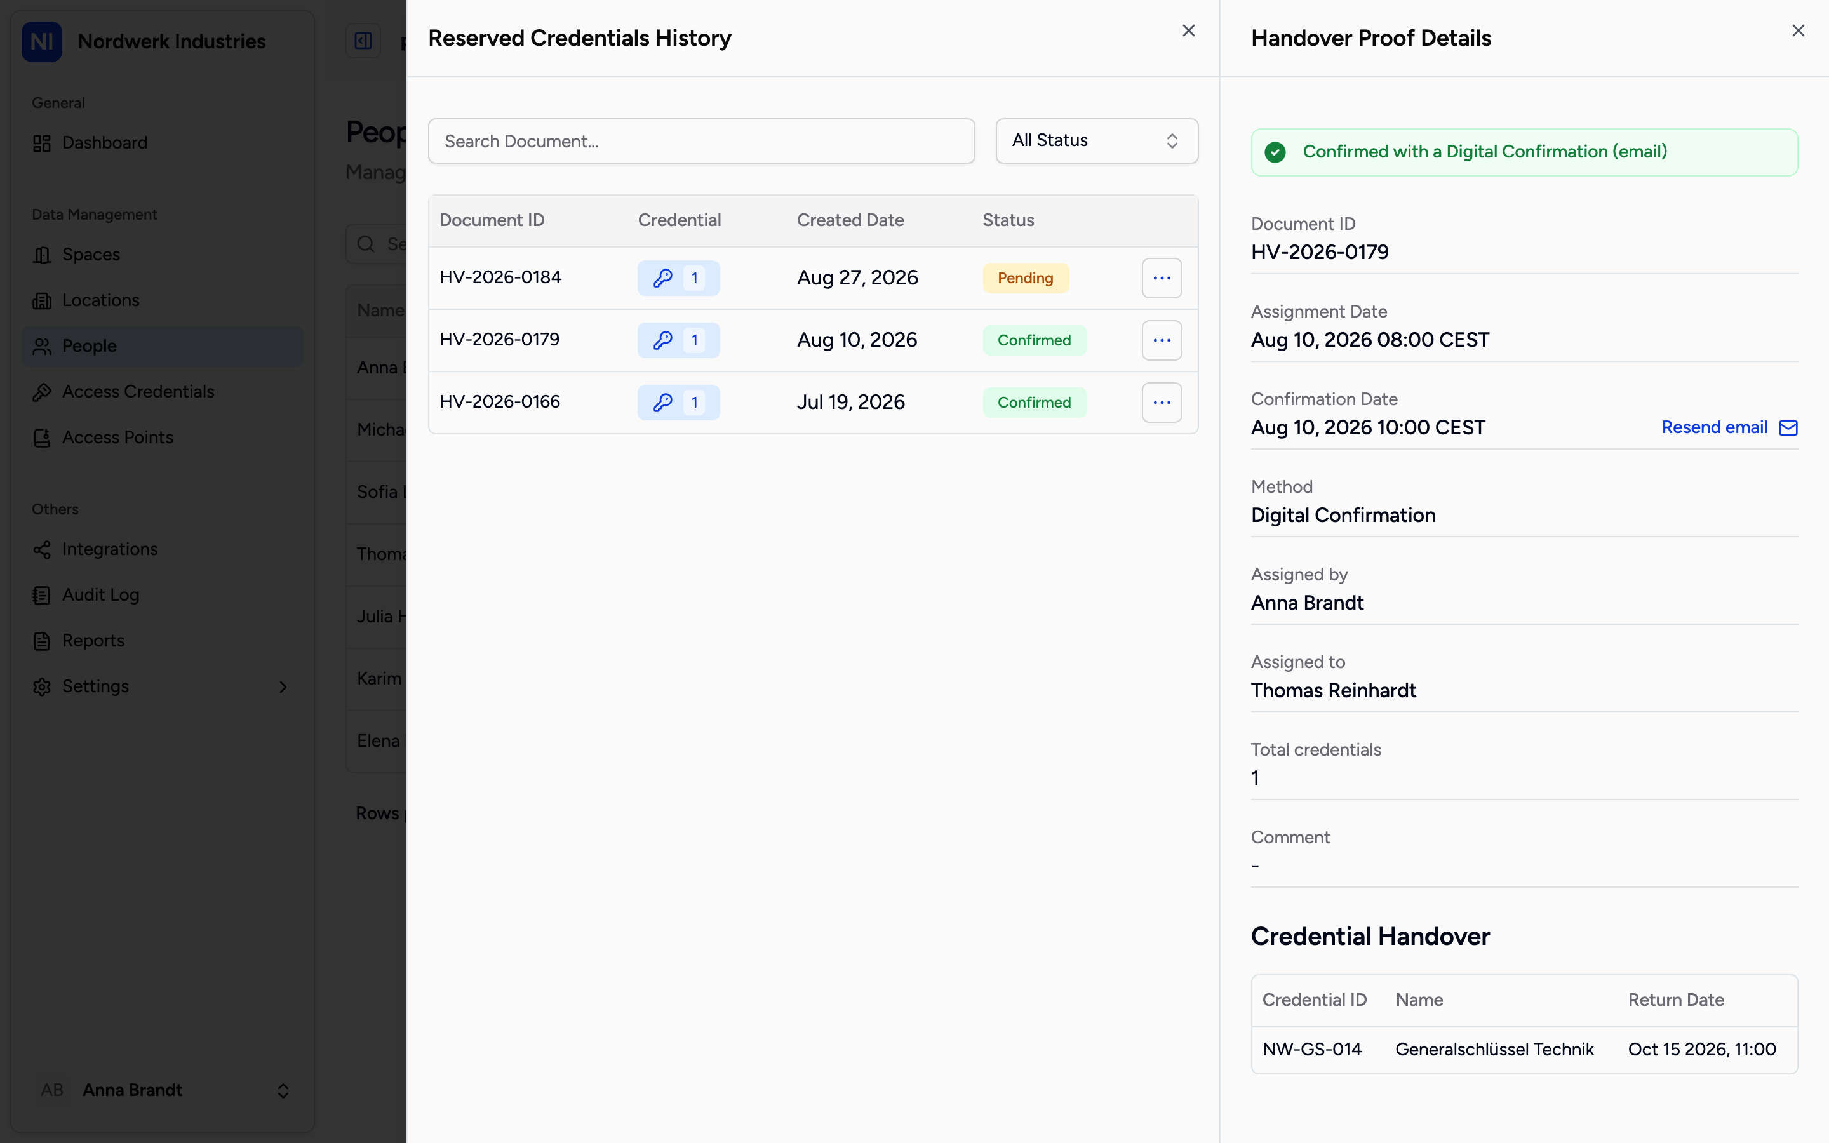Expand the Settings submenu chevron
This screenshot has width=1829, height=1143.
pos(283,687)
